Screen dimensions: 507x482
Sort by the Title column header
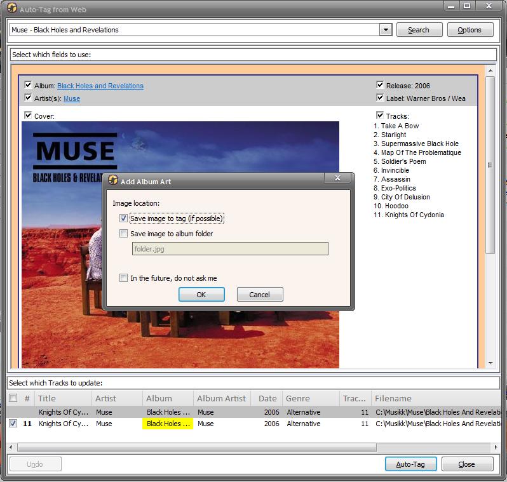(64, 398)
